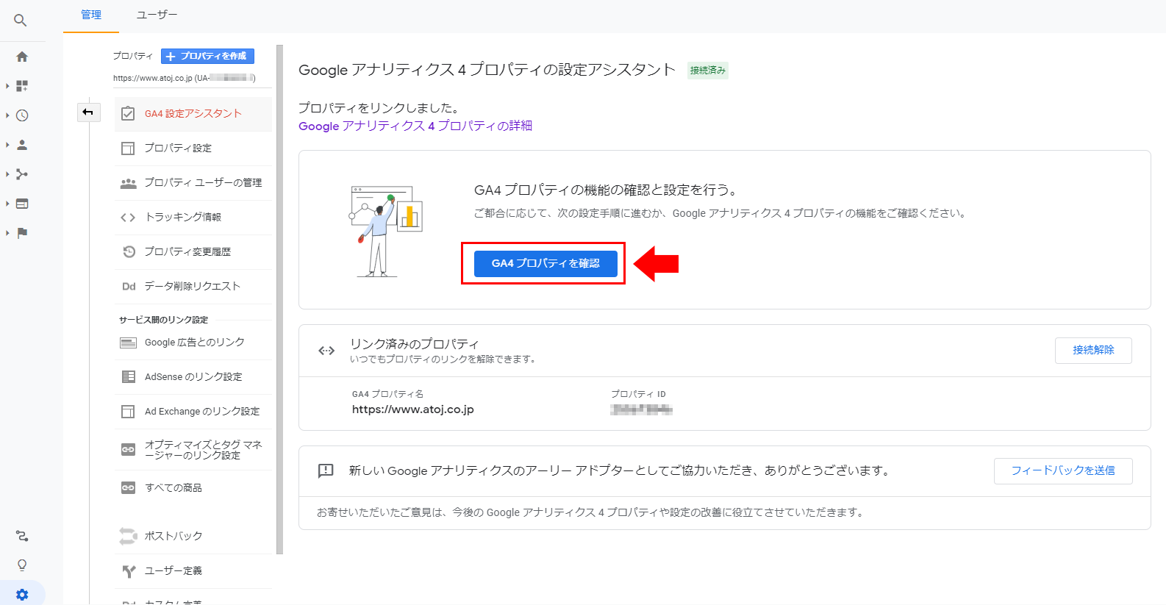Click the setup assistant illustration

pos(386,232)
